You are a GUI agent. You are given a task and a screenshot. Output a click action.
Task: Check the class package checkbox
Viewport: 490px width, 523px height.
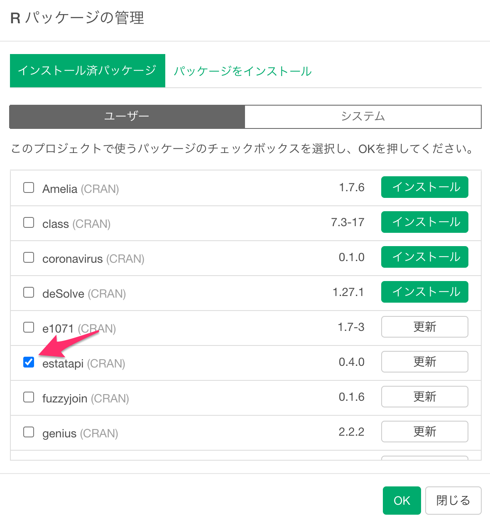tap(29, 222)
